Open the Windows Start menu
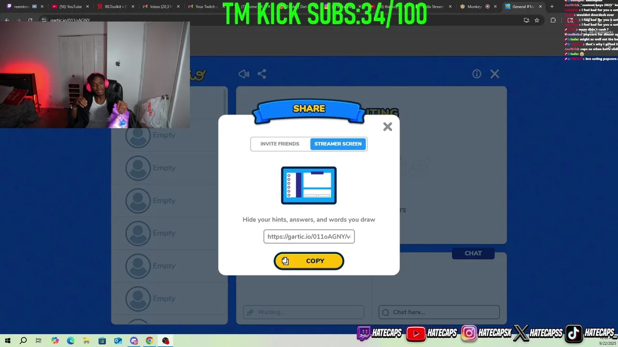The width and height of the screenshot is (618, 347). click(x=8, y=341)
